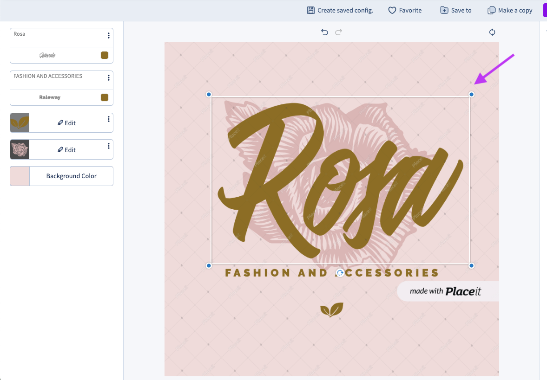This screenshot has height=380, width=547.
Task: Open the leaf graphic three-dot menu
Action: coord(109,120)
